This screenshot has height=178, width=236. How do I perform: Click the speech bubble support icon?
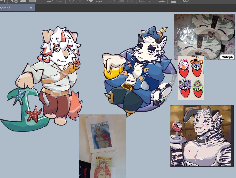(186, 1)
